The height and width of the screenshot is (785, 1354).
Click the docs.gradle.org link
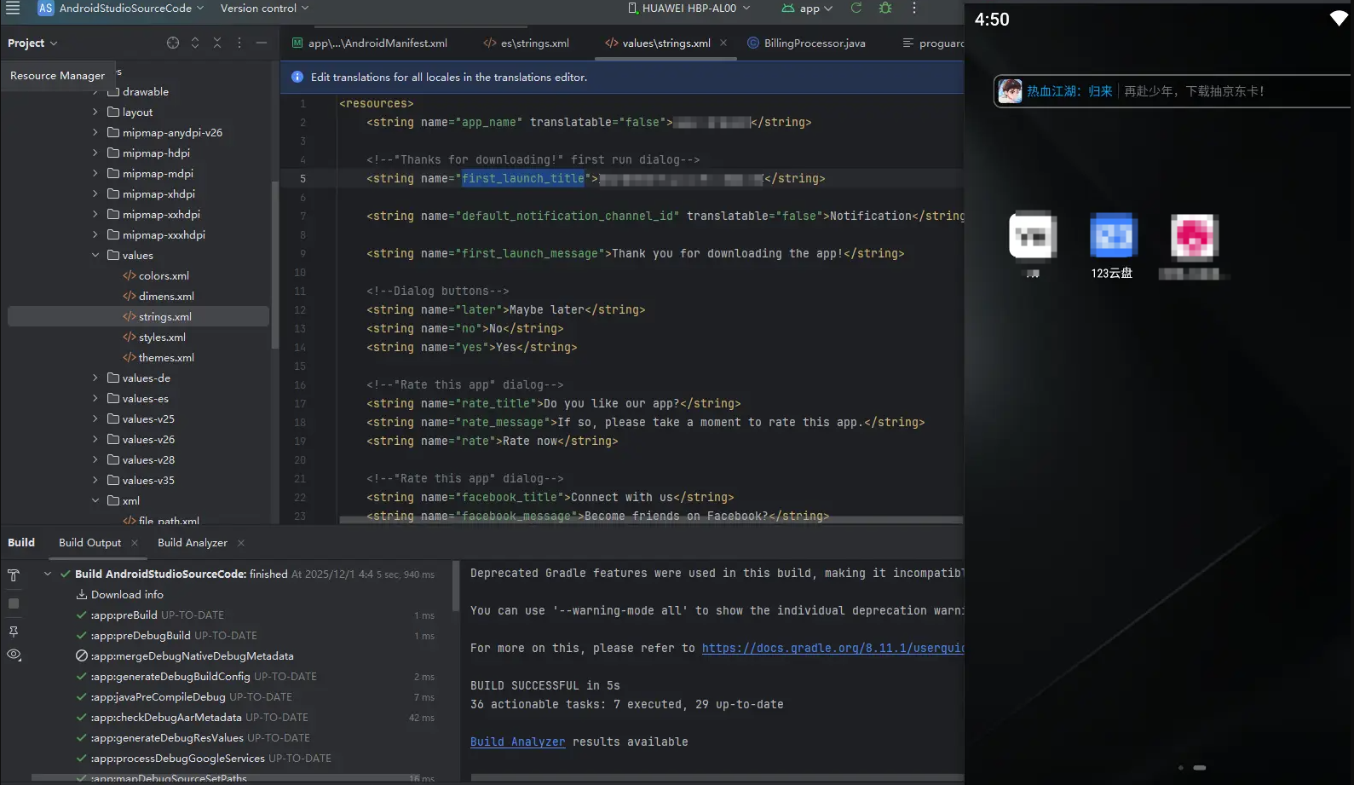[832, 648]
